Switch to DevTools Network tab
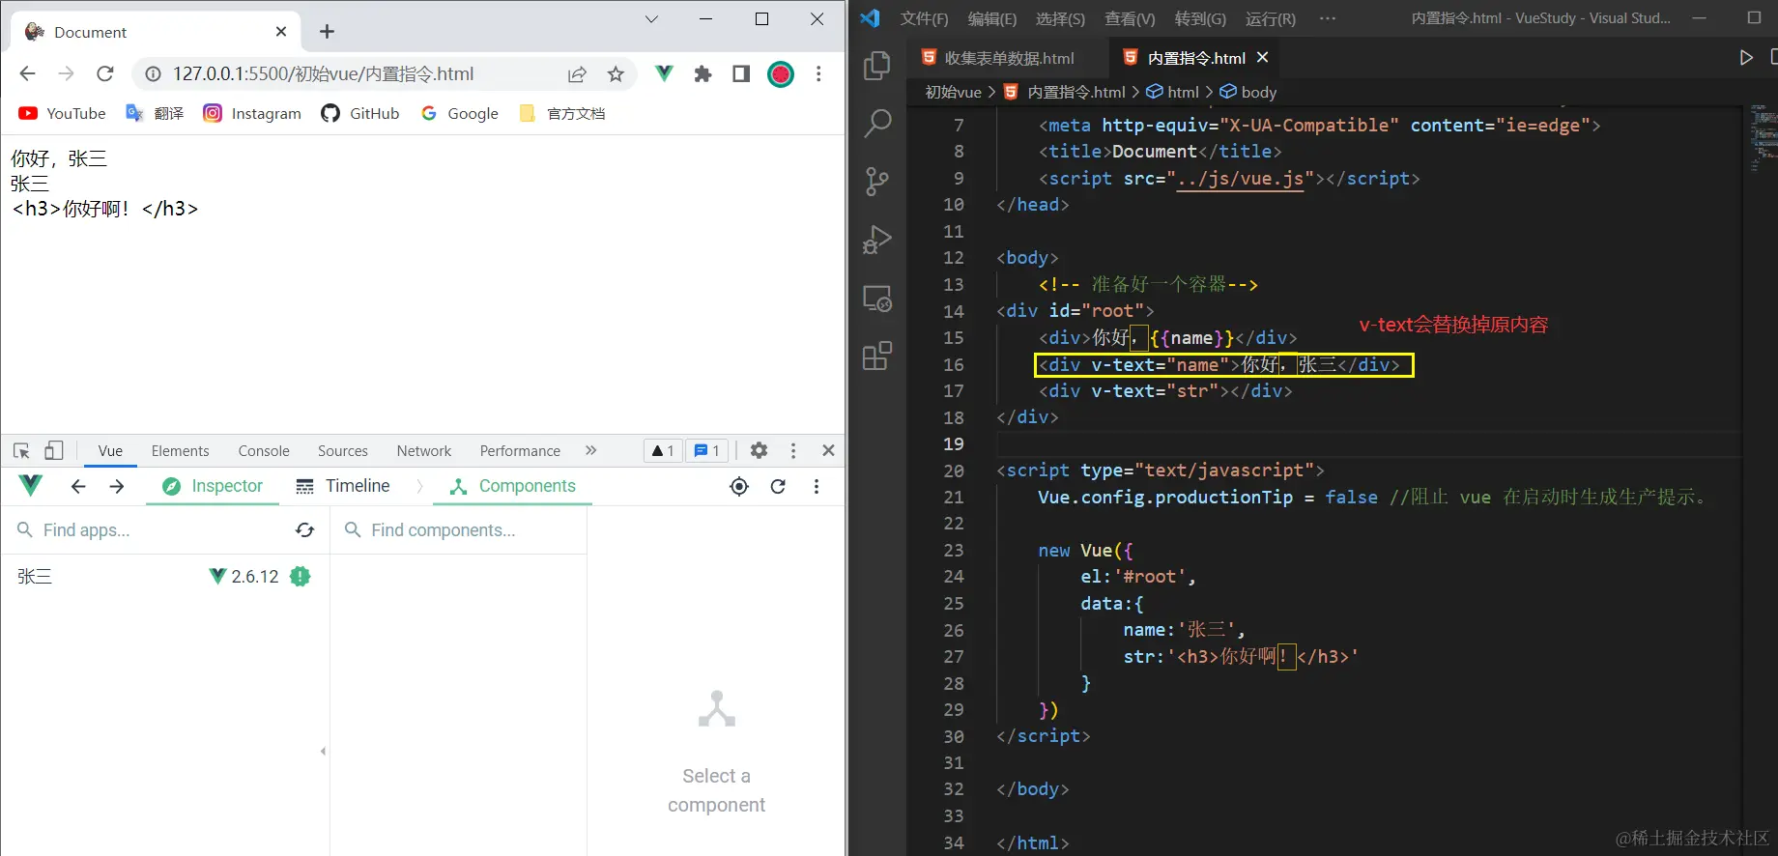This screenshot has height=856, width=1778. coord(424,450)
